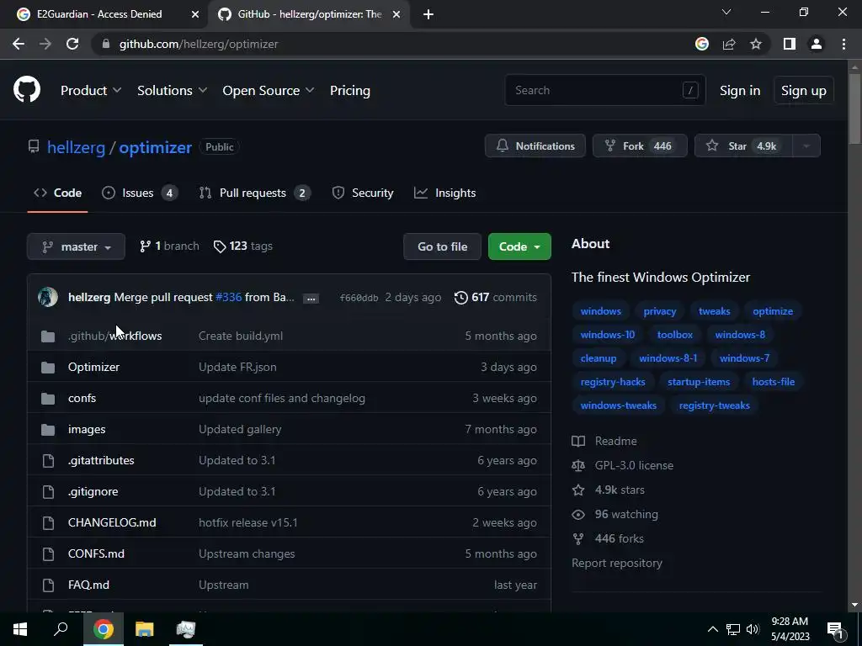View site info via padlock icon
Viewport: 862px width, 646px height.
(x=106, y=44)
